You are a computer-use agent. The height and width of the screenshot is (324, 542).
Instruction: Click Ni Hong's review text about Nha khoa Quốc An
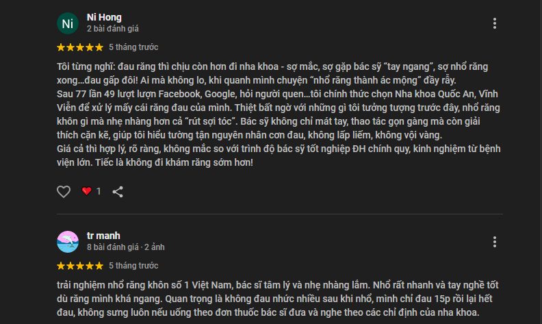tap(279, 114)
